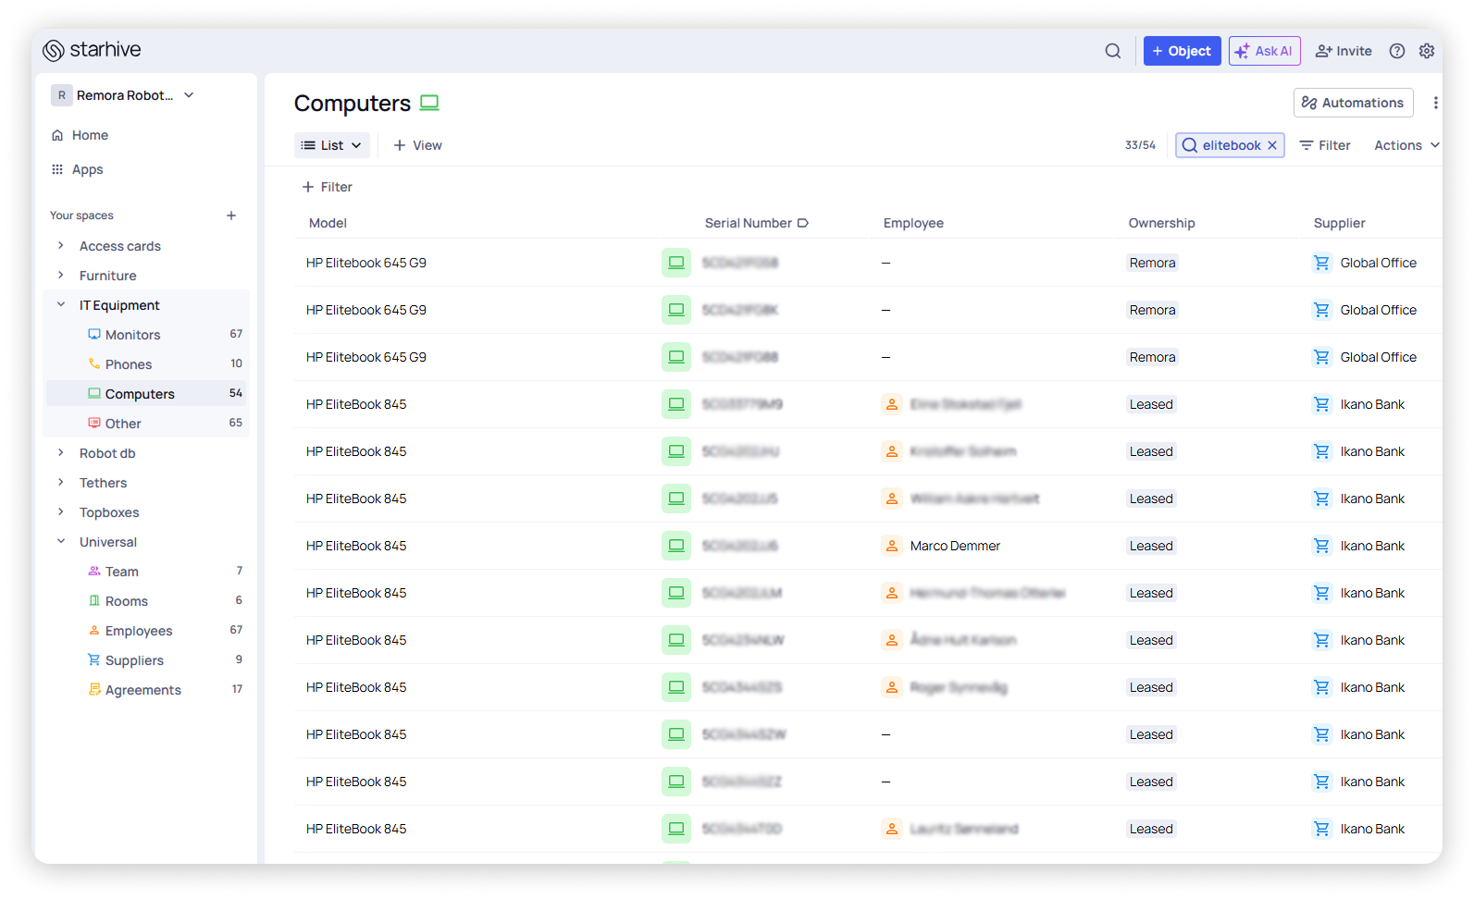Screen dimensions: 1474x899
Task: Clear the elitebook search filter
Action: pyautogui.click(x=1272, y=145)
